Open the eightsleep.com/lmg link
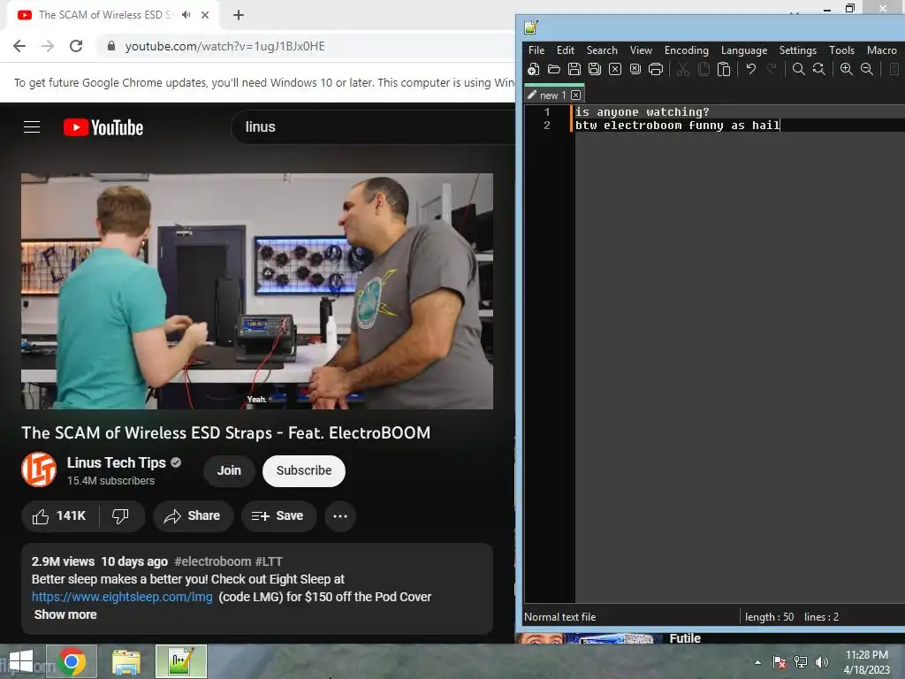 122,597
